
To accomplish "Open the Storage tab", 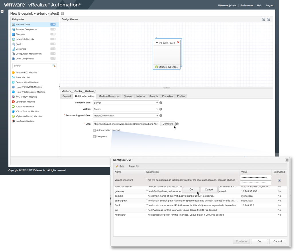I will 128,96.
